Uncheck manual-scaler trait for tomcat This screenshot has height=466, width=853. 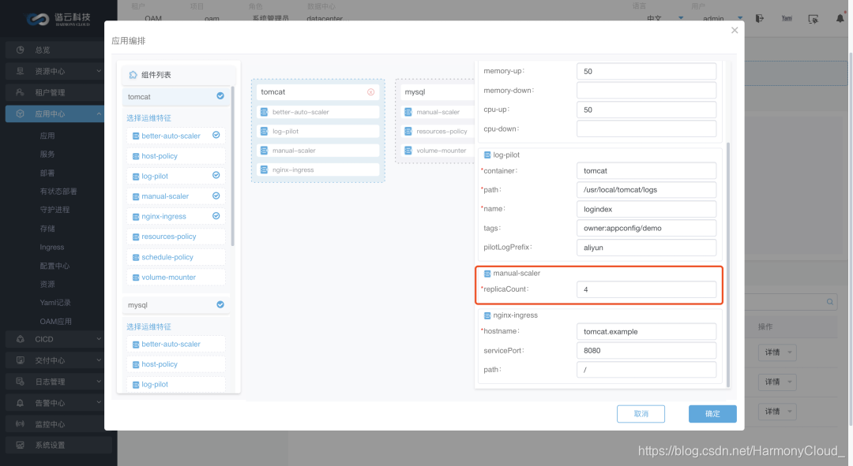(x=216, y=196)
